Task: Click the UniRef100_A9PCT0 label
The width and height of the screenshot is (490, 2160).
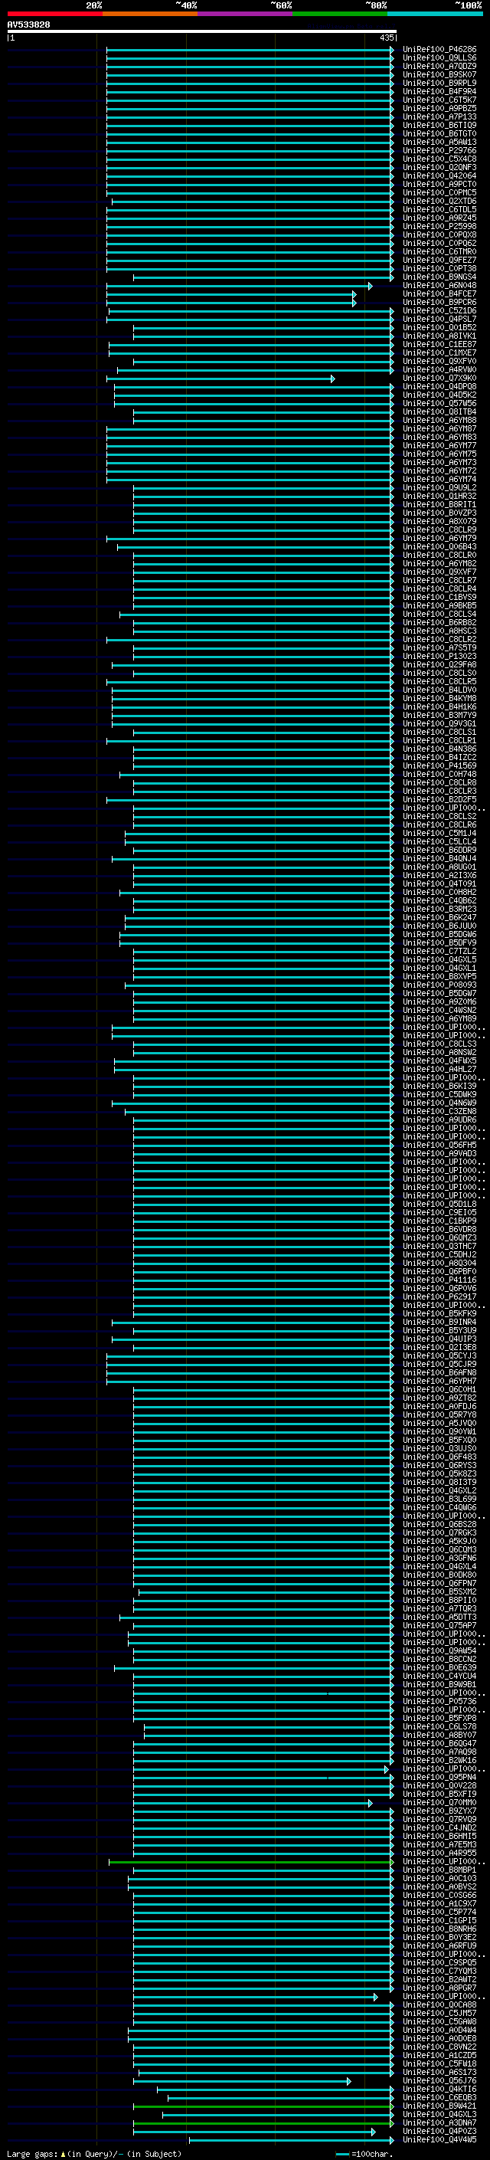Action: coord(439,185)
